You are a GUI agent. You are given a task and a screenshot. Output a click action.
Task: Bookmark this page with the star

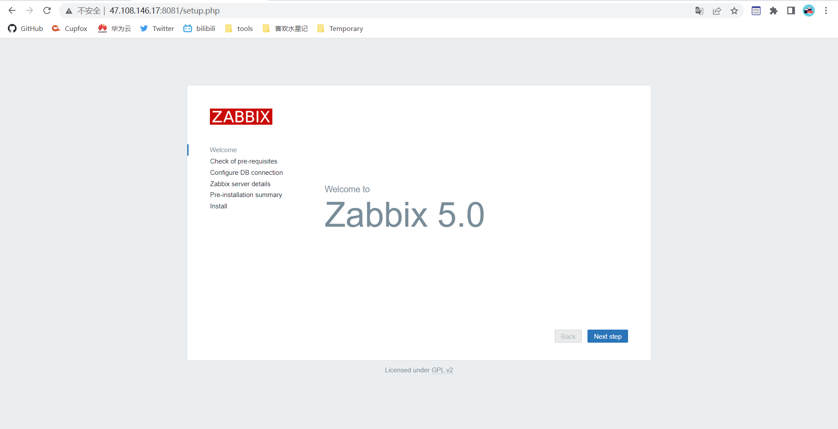click(734, 11)
